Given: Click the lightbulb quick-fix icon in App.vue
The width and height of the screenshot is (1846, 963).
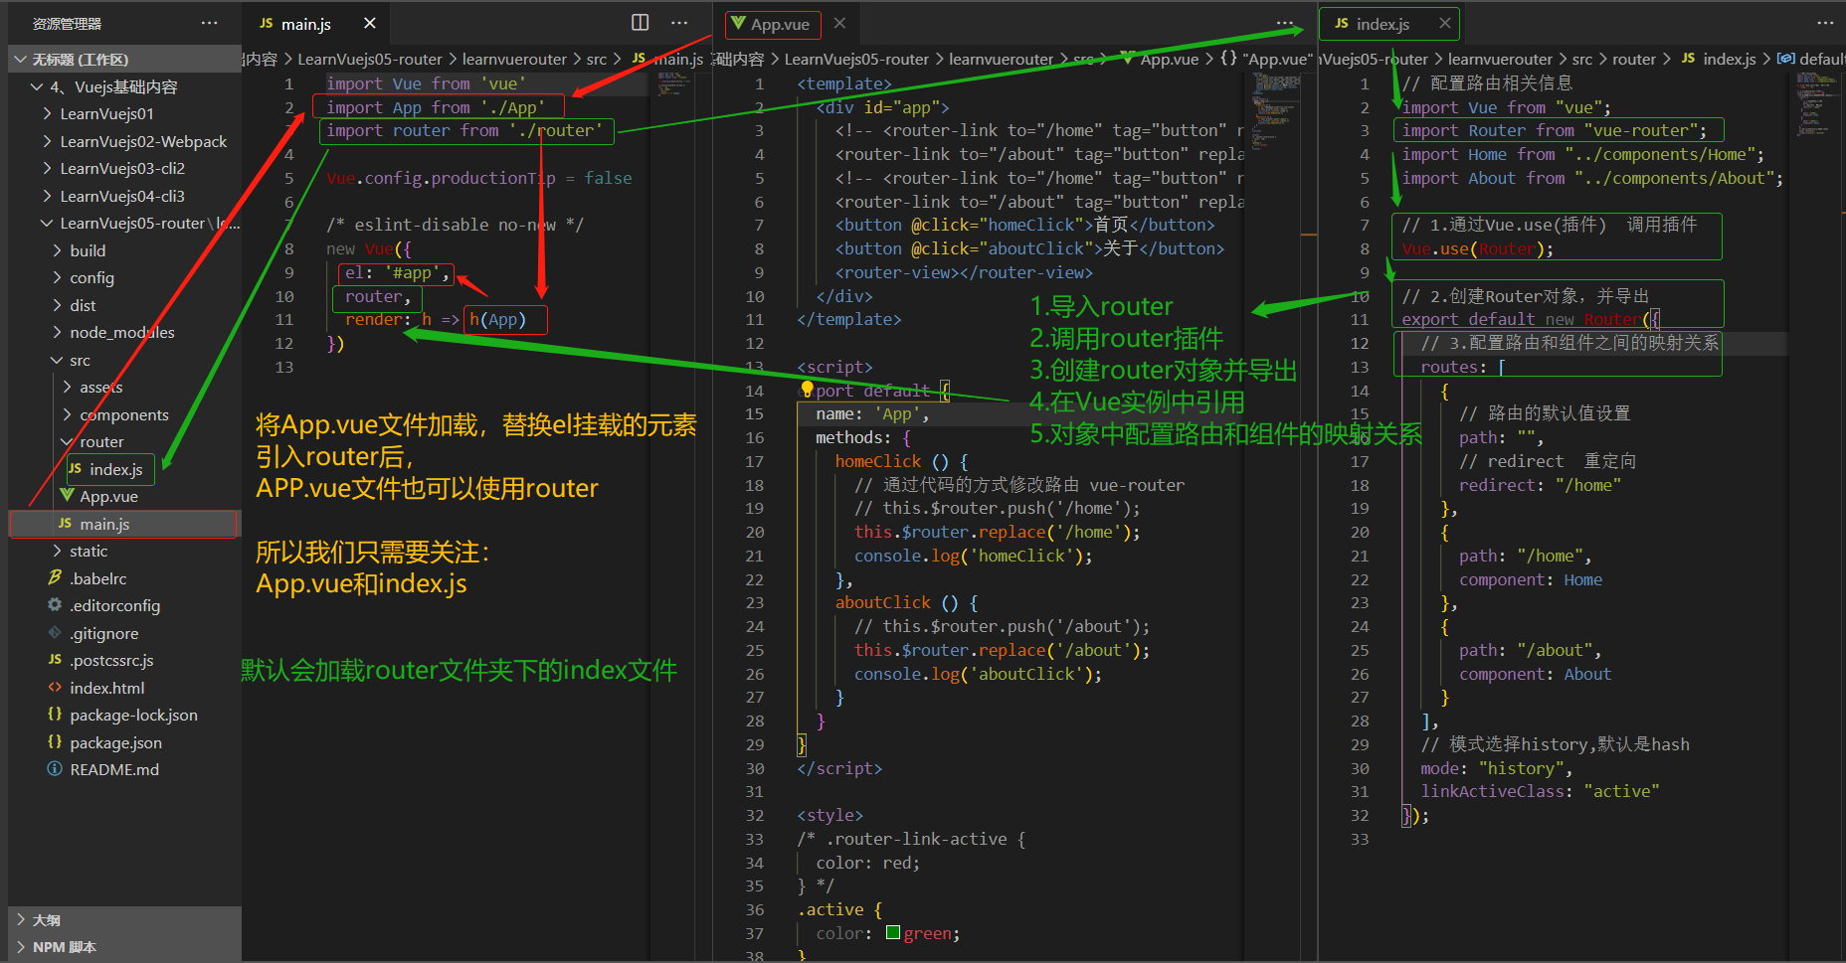Looking at the screenshot, I should tap(807, 390).
